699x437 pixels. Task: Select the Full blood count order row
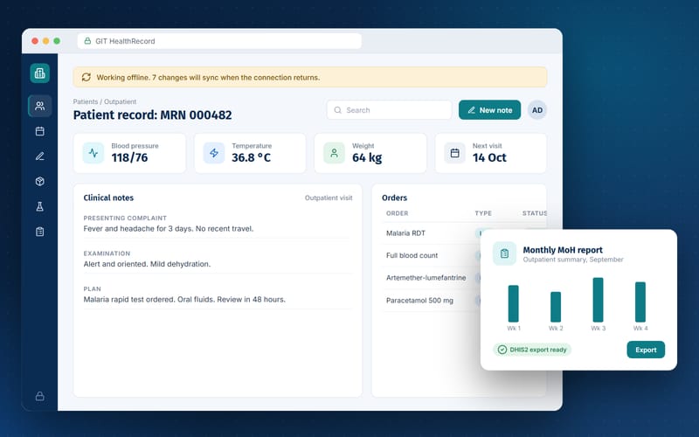click(432, 255)
